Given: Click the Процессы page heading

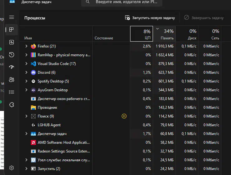Looking at the screenshot, I should 35,18.
